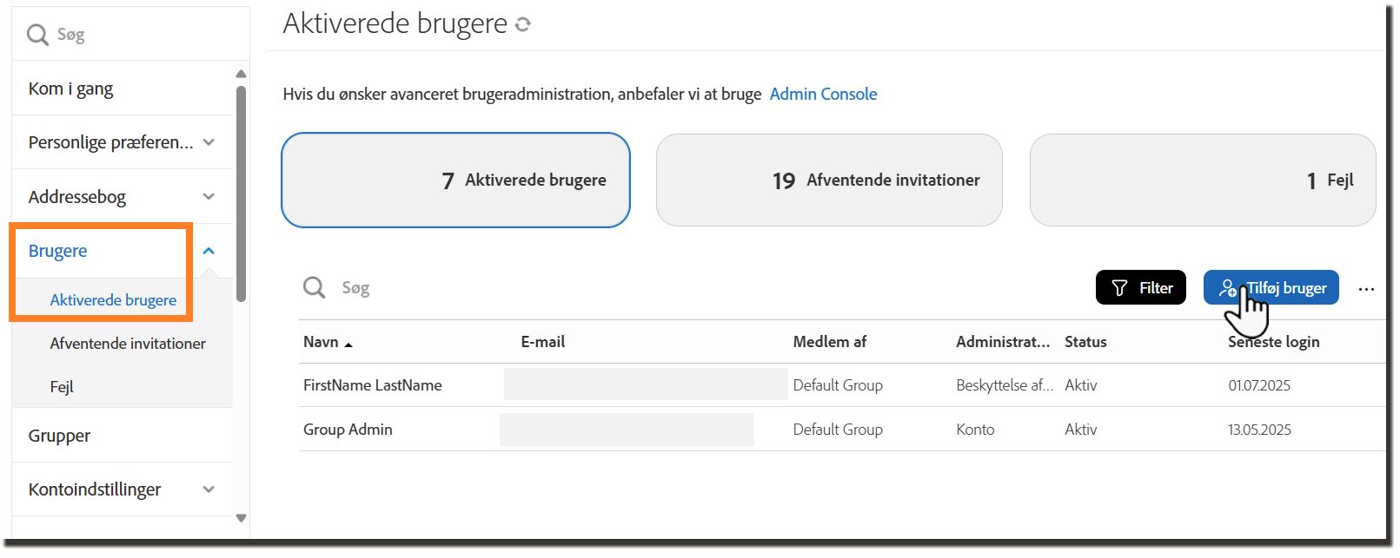This screenshot has width=1400, height=558.
Task: Click the refresh icon beside Aktiverede brugere title
Action: point(522,24)
